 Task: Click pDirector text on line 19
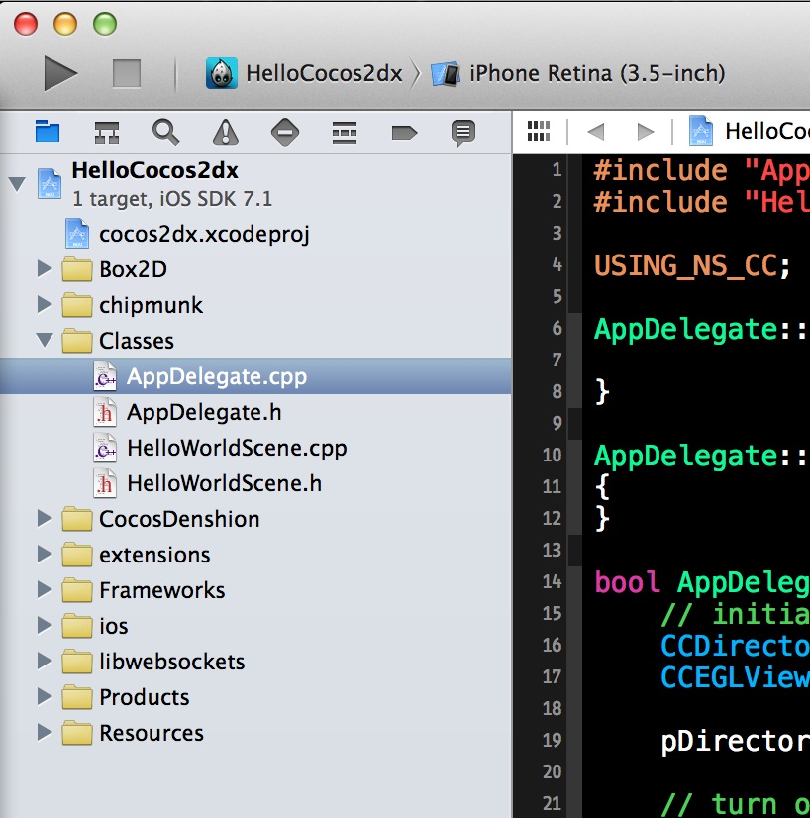coord(736,741)
